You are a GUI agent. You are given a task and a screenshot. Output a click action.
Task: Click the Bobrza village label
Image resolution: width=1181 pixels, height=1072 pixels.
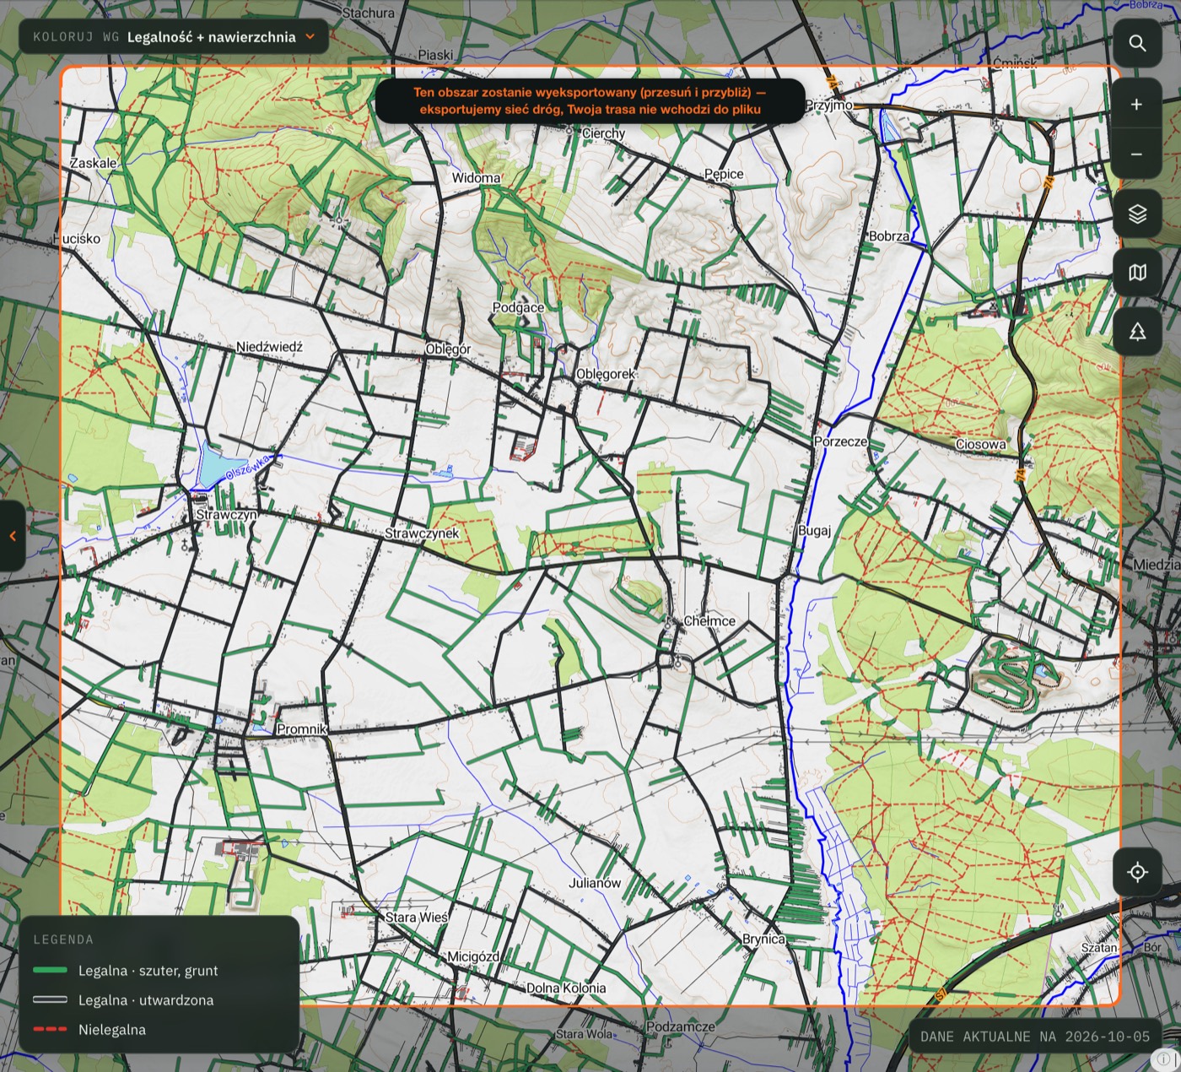[x=889, y=236]
